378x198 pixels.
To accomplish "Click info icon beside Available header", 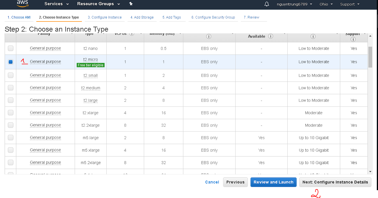I will tap(271, 36).
